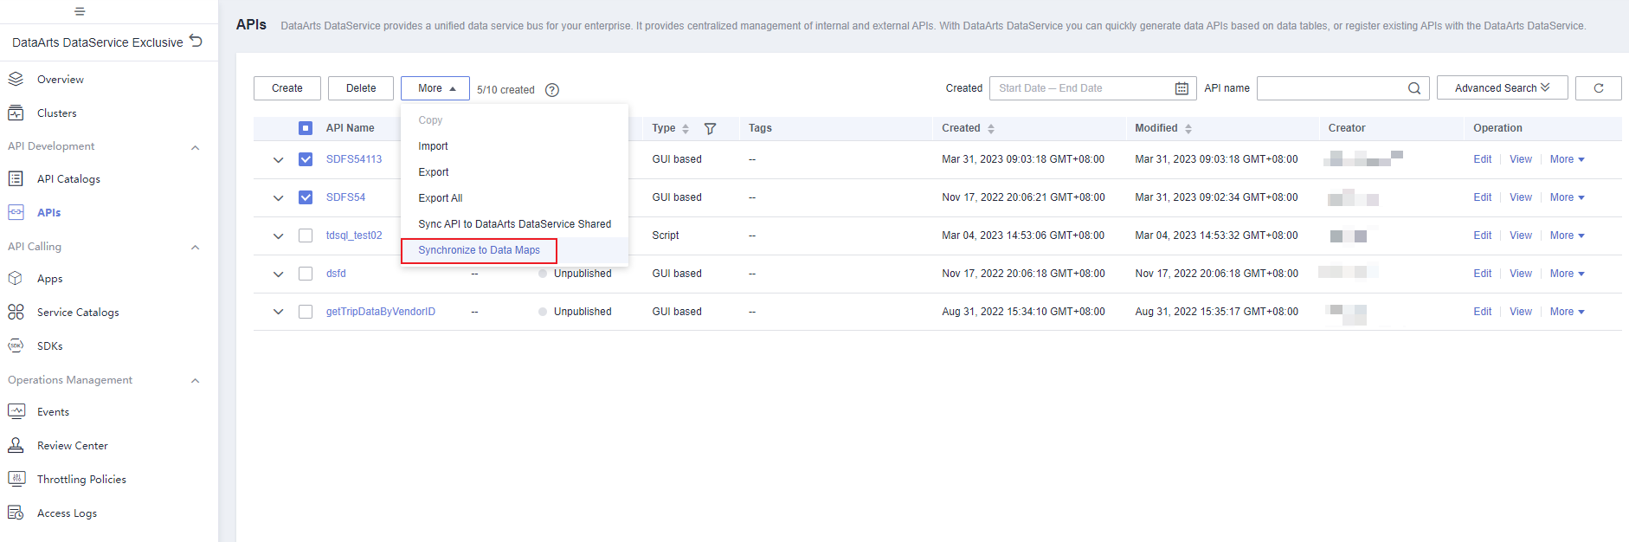1629x542 pixels.
Task: Click the Access Logs icon
Action: pos(16,513)
